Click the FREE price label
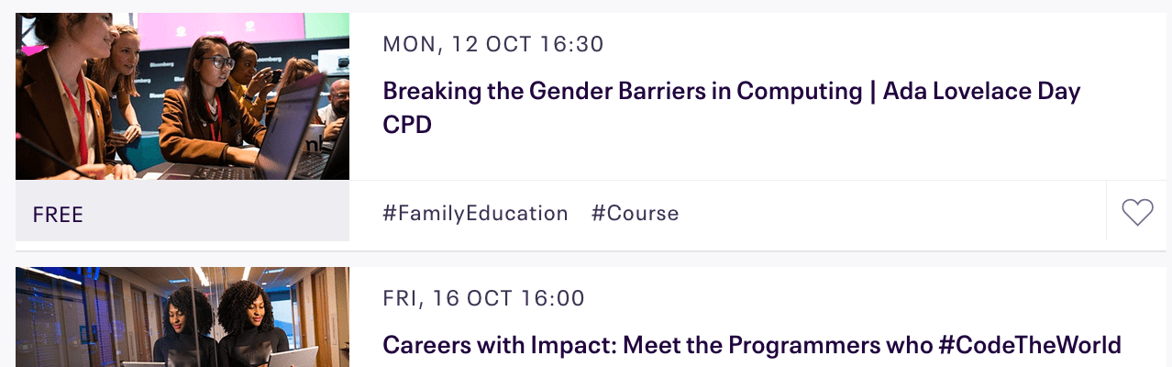The image size is (1172, 367). pos(59,215)
